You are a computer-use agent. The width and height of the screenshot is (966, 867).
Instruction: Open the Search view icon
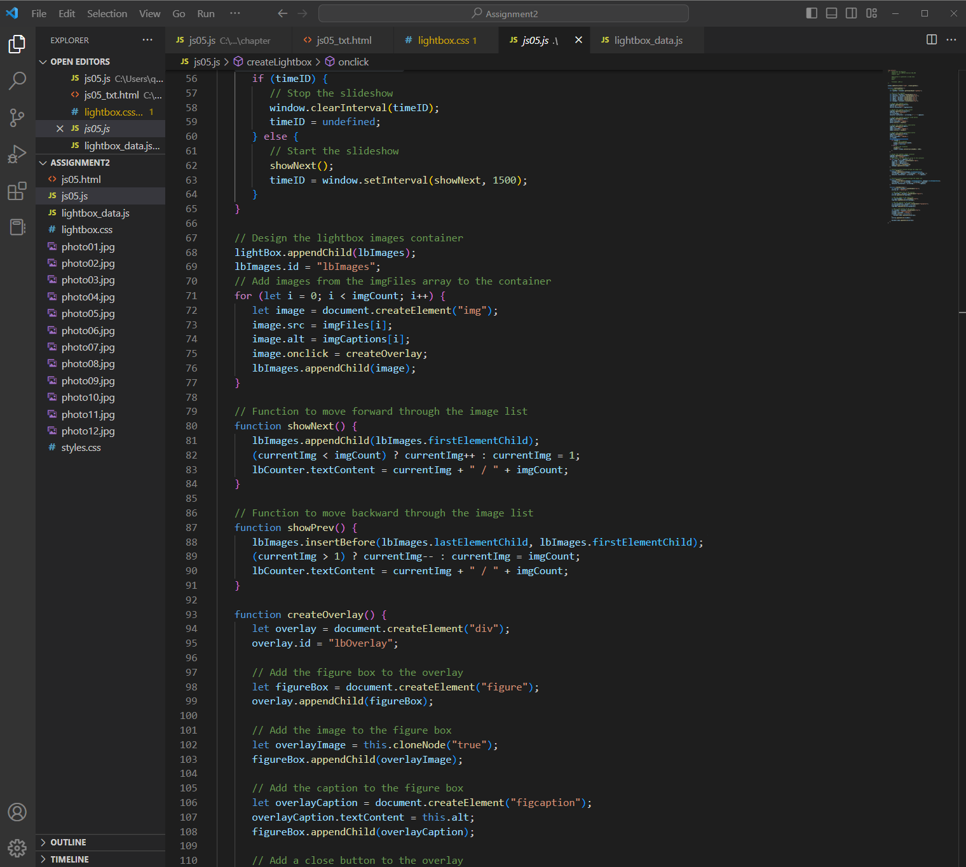pos(17,81)
